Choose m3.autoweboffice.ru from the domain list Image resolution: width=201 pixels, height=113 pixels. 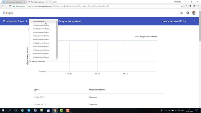(42, 36)
